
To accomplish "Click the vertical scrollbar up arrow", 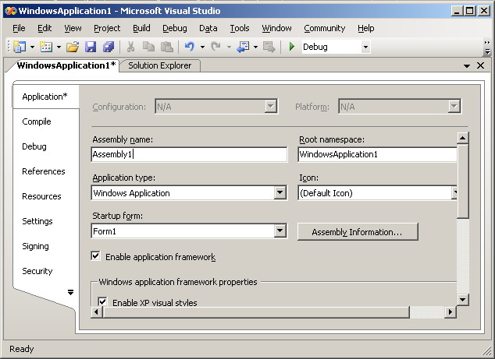I will (463, 138).
